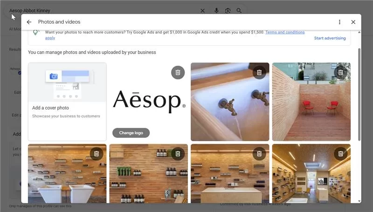Delete the white sinks store photo

(x=96, y=153)
